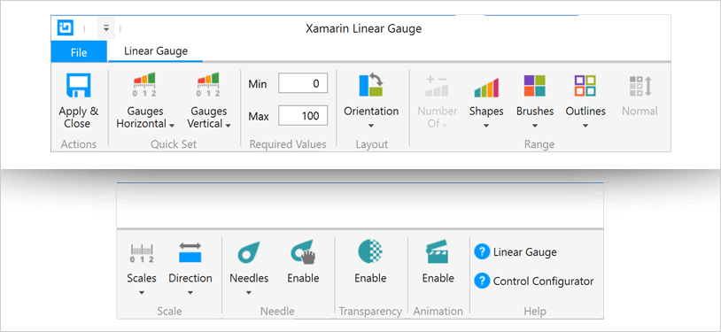Screen dimensions: 721x332
Task: Click the Direction arrow icon
Action: point(190,252)
